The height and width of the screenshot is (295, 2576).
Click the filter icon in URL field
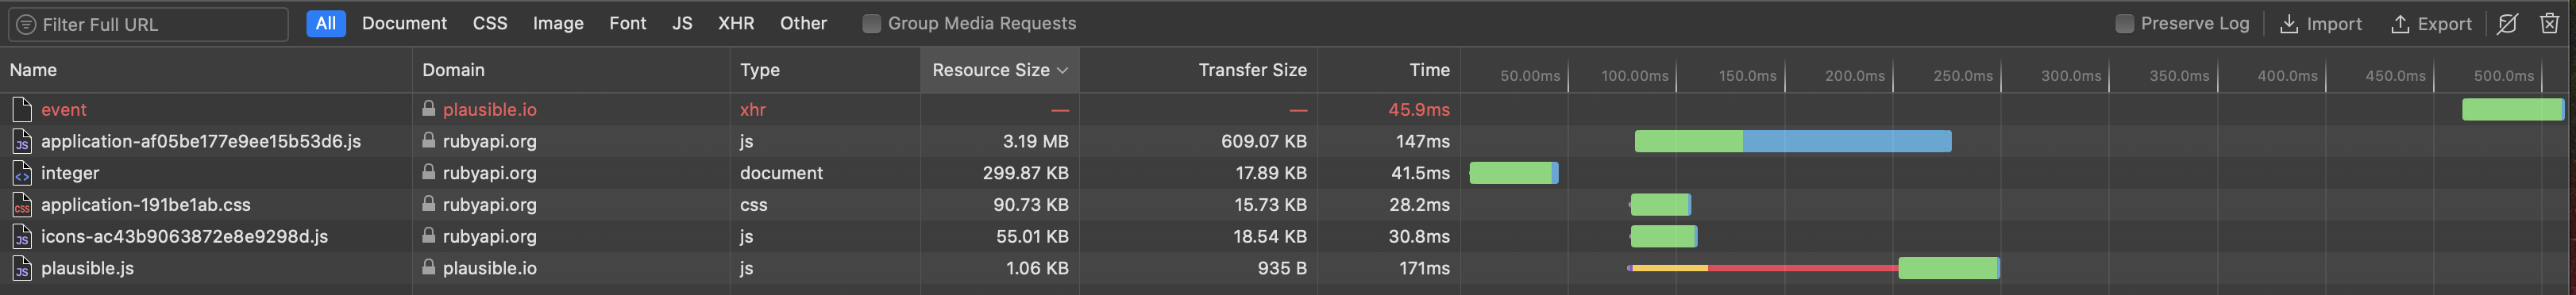pos(27,24)
